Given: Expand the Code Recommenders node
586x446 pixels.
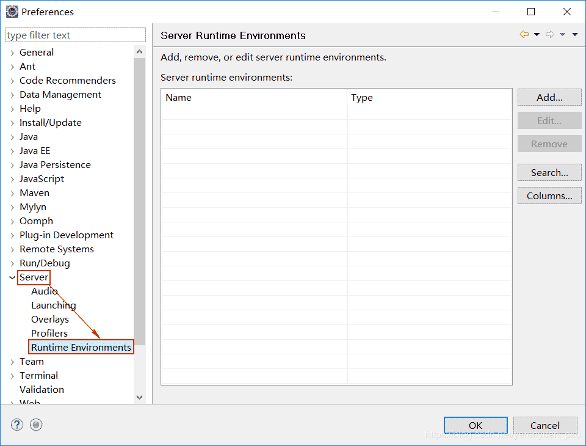Looking at the screenshot, I should [x=12, y=81].
